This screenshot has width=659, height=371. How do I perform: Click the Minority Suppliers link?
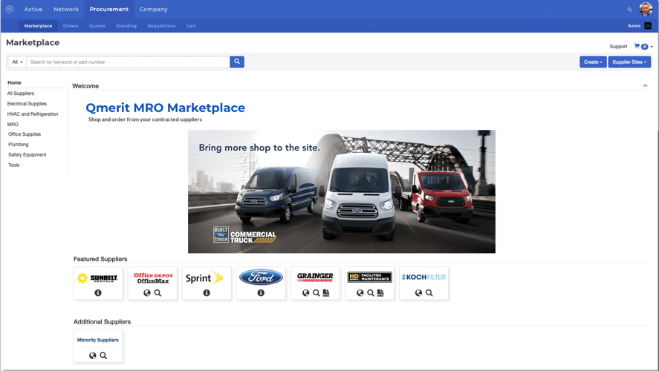point(98,340)
